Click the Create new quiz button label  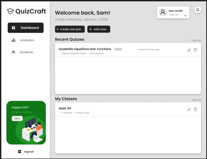point(70,29)
